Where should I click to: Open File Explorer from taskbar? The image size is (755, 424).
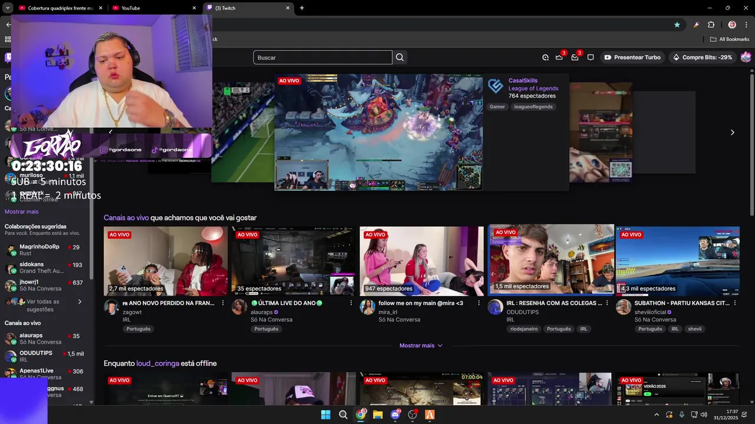[377, 415]
